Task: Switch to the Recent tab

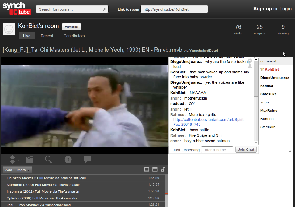Action: [47, 36]
